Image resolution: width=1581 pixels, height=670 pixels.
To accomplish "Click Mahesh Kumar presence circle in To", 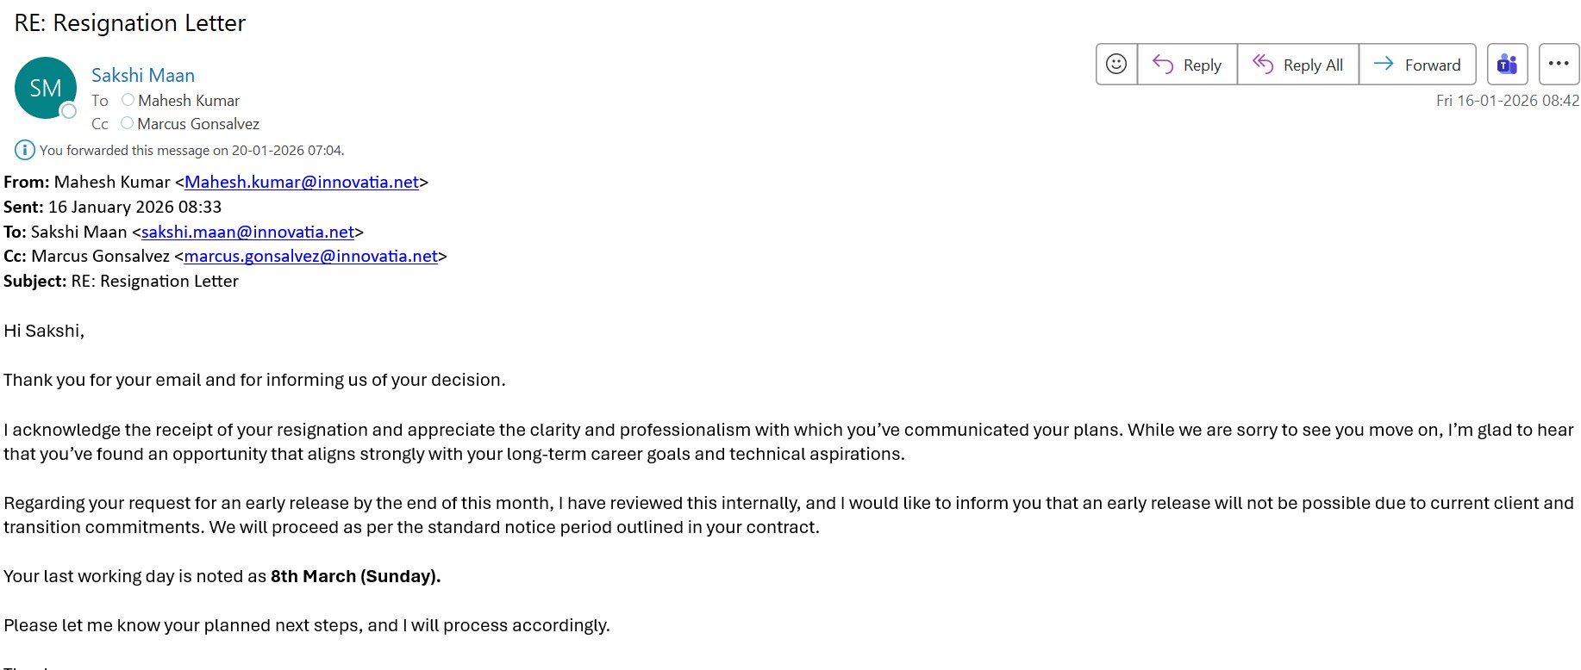I will coord(128,100).
